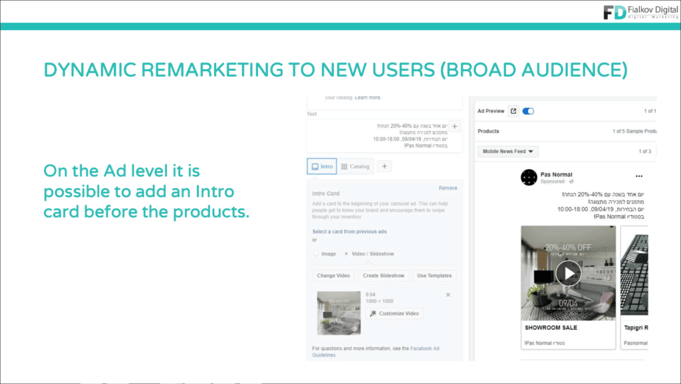681x384 pixels.
Task: Click the Create Slideshow button
Action: [384, 276]
